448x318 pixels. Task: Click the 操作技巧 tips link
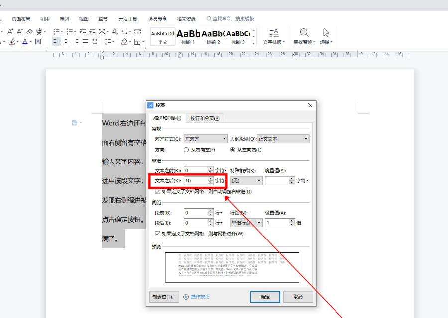tap(197, 297)
